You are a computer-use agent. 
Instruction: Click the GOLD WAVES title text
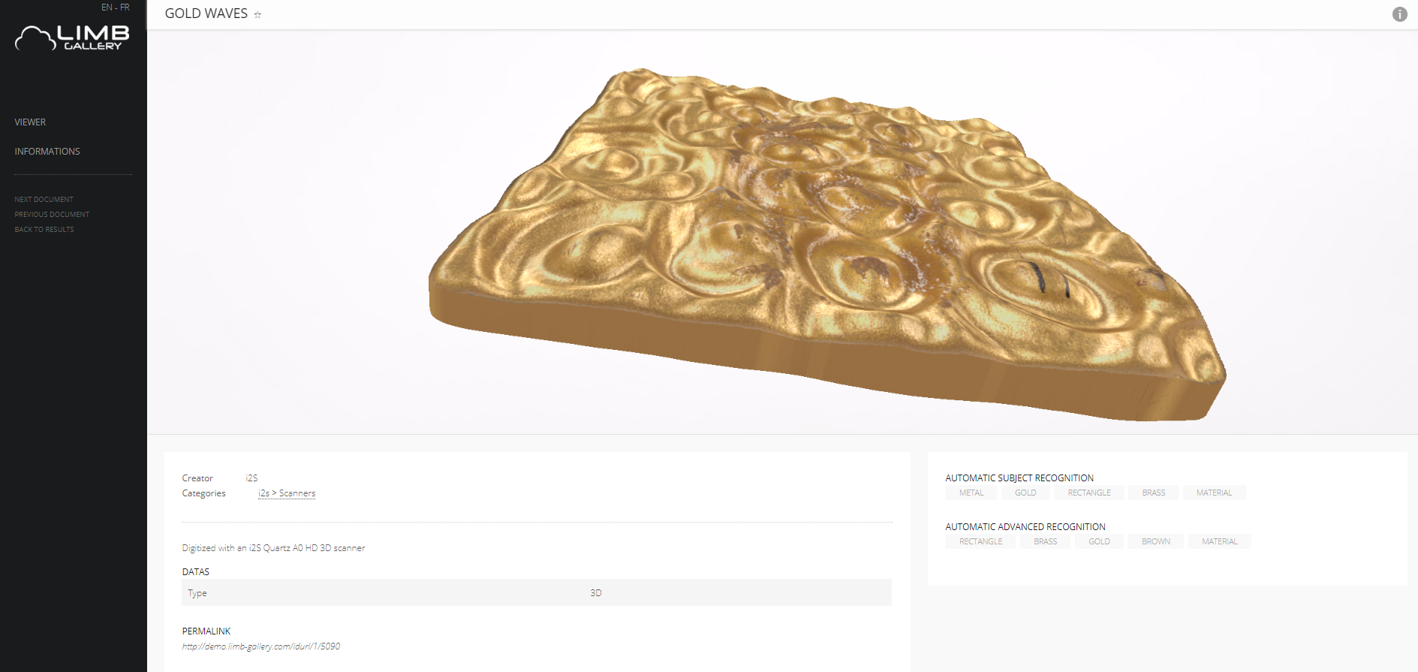pos(206,14)
